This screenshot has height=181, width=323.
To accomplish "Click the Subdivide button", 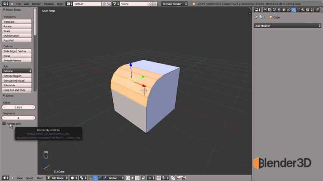I will pyautogui.click(x=17, y=85).
